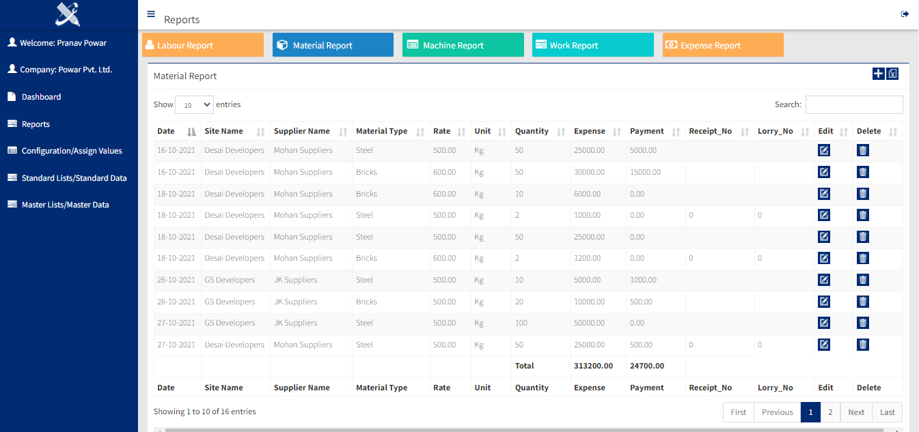The width and height of the screenshot is (919, 432).
Task: Sort table by Expense column
Action: pos(599,131)
